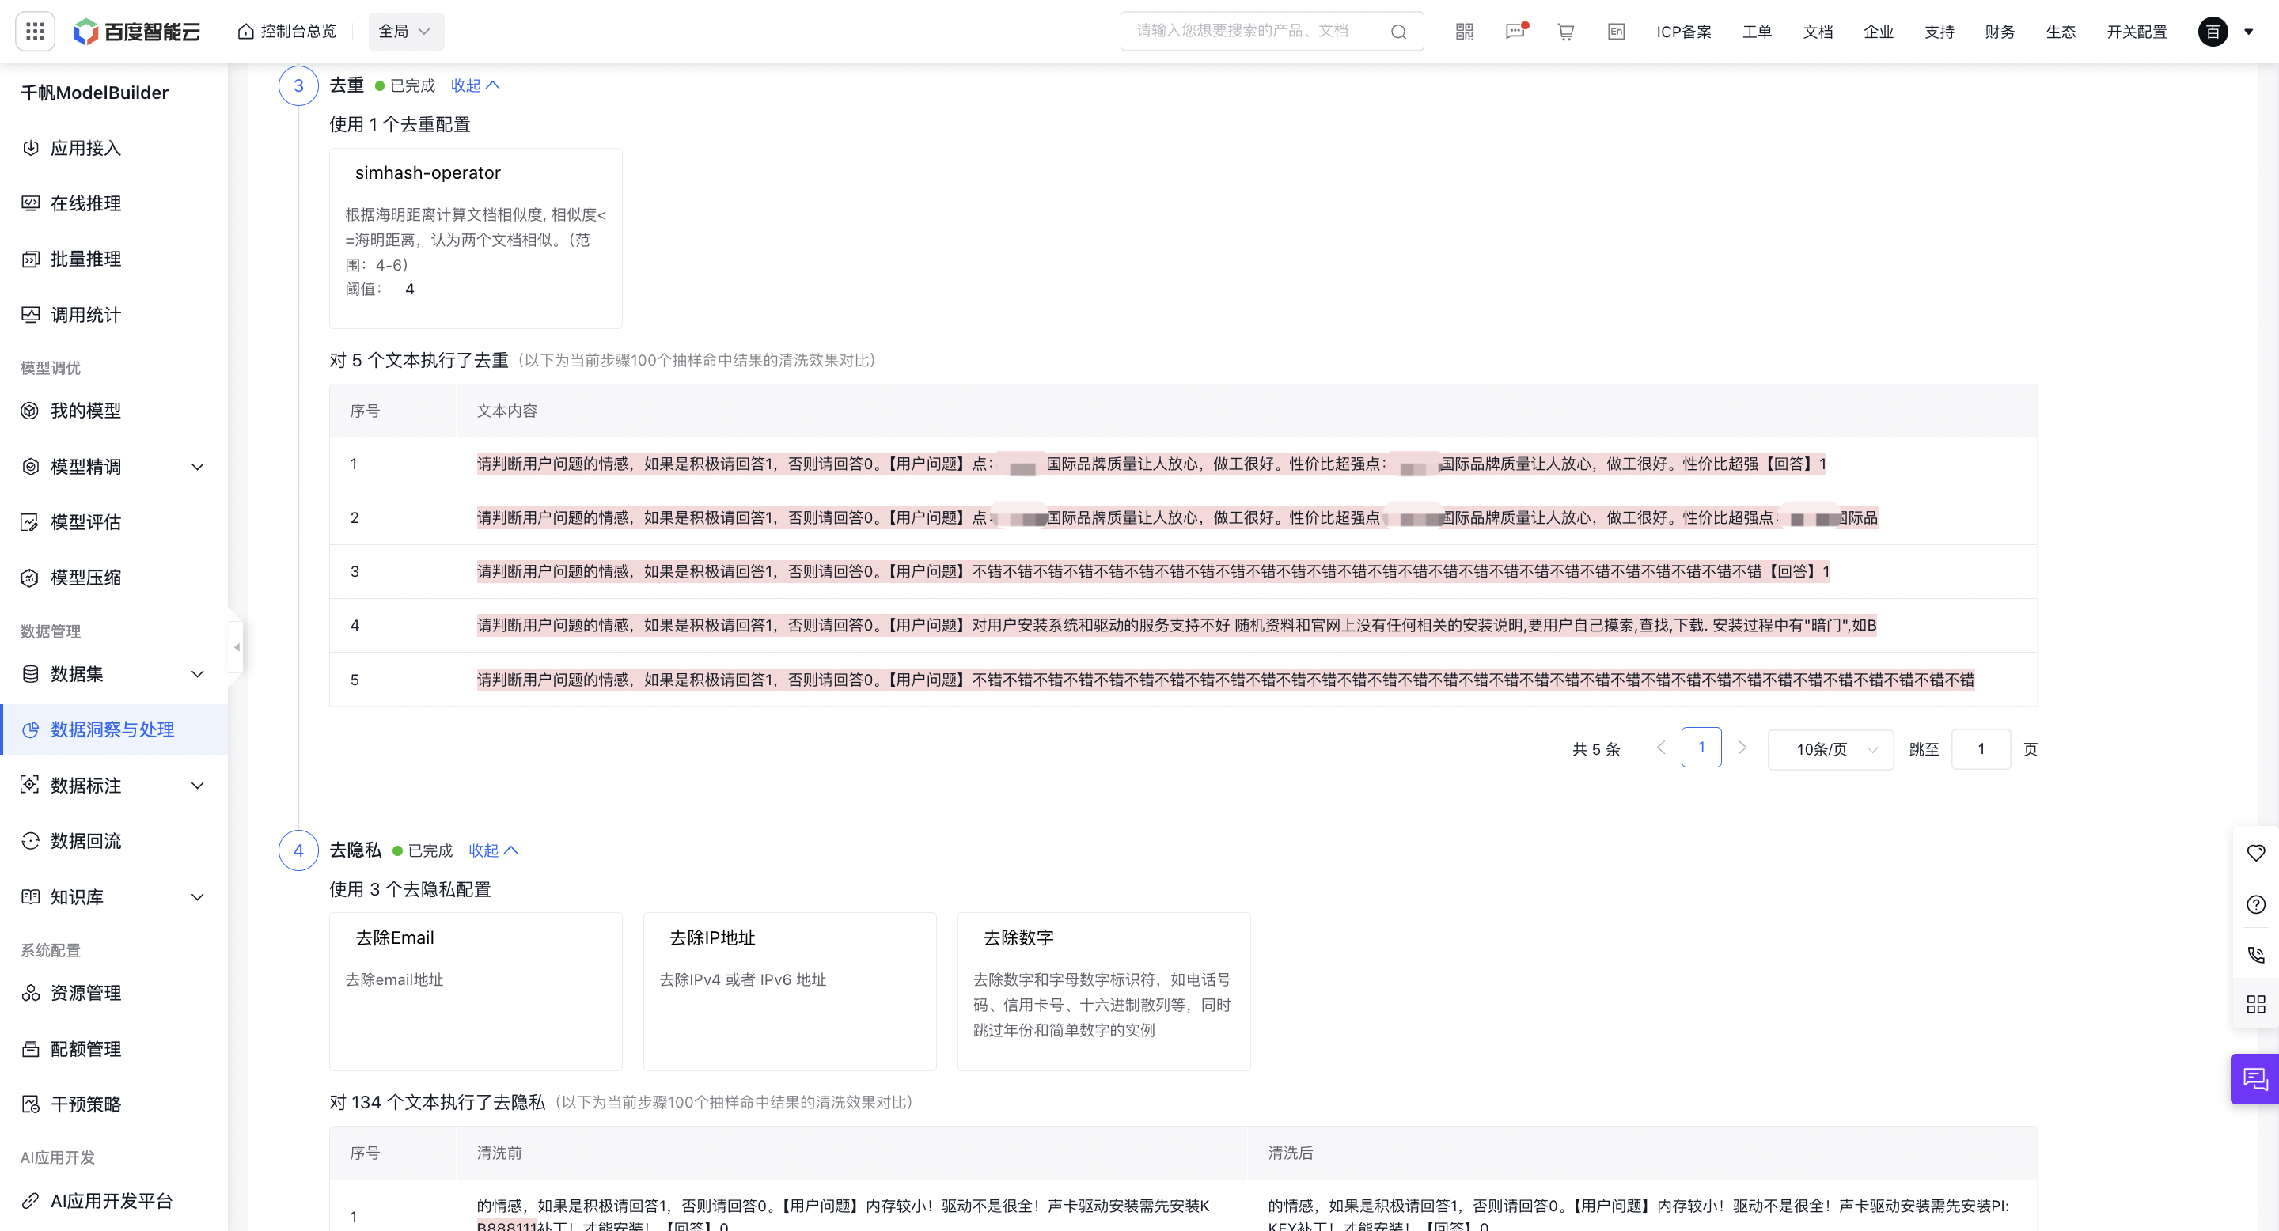Select the simhash-operator config card

pos(475,238)
